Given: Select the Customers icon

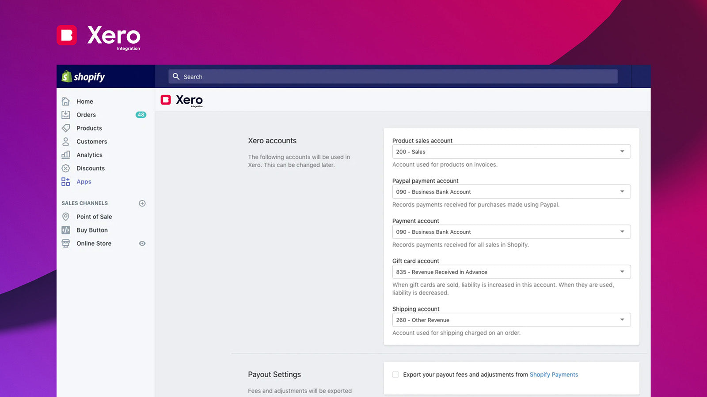Looking at the screenshot, I should [x=65, y=142].
